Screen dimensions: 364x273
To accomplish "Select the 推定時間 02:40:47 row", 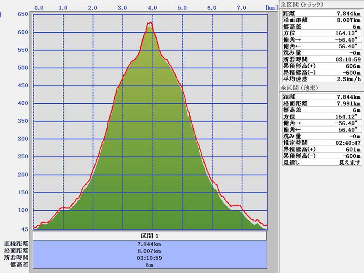I will (x=322, y=142).
